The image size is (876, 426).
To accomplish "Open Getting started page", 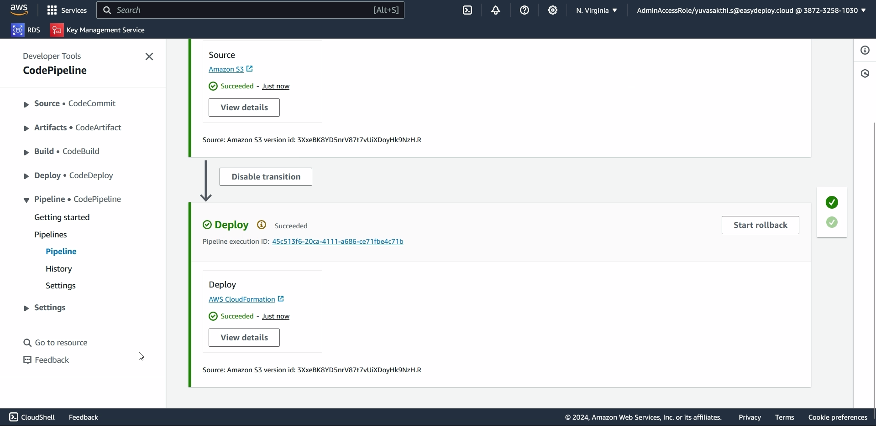I will point(62,217).
